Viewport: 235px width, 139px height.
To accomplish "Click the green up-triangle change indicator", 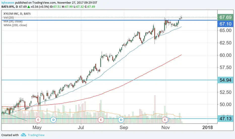I will [28, 7].
